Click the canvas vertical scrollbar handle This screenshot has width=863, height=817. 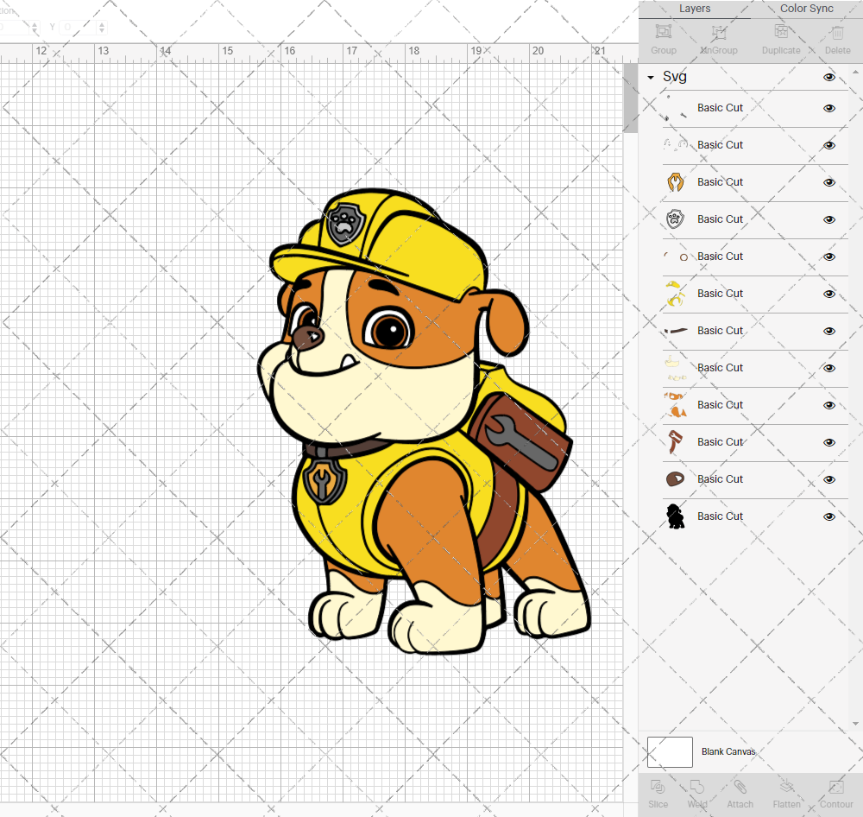click(630, 98)
